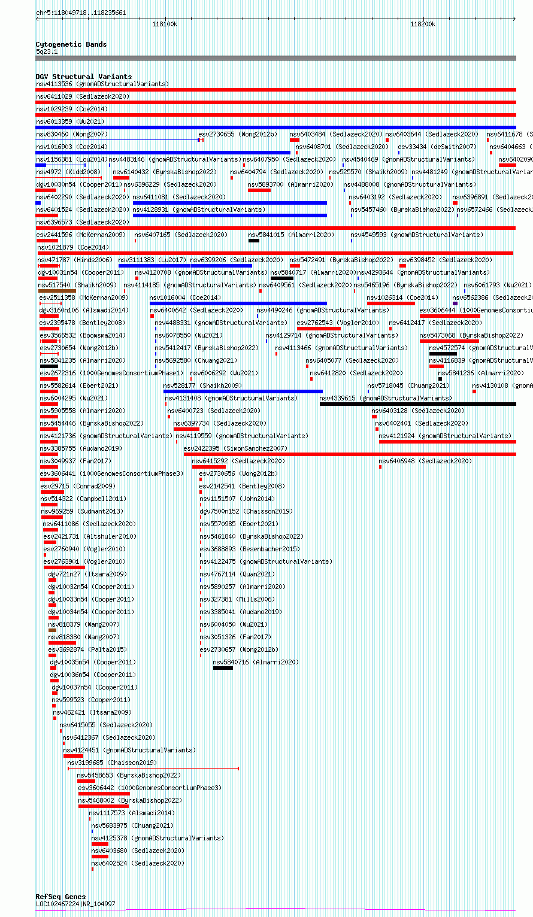Click esv2763901 (Vogler2010) label

pyautogui.click(x=85, y=561)
